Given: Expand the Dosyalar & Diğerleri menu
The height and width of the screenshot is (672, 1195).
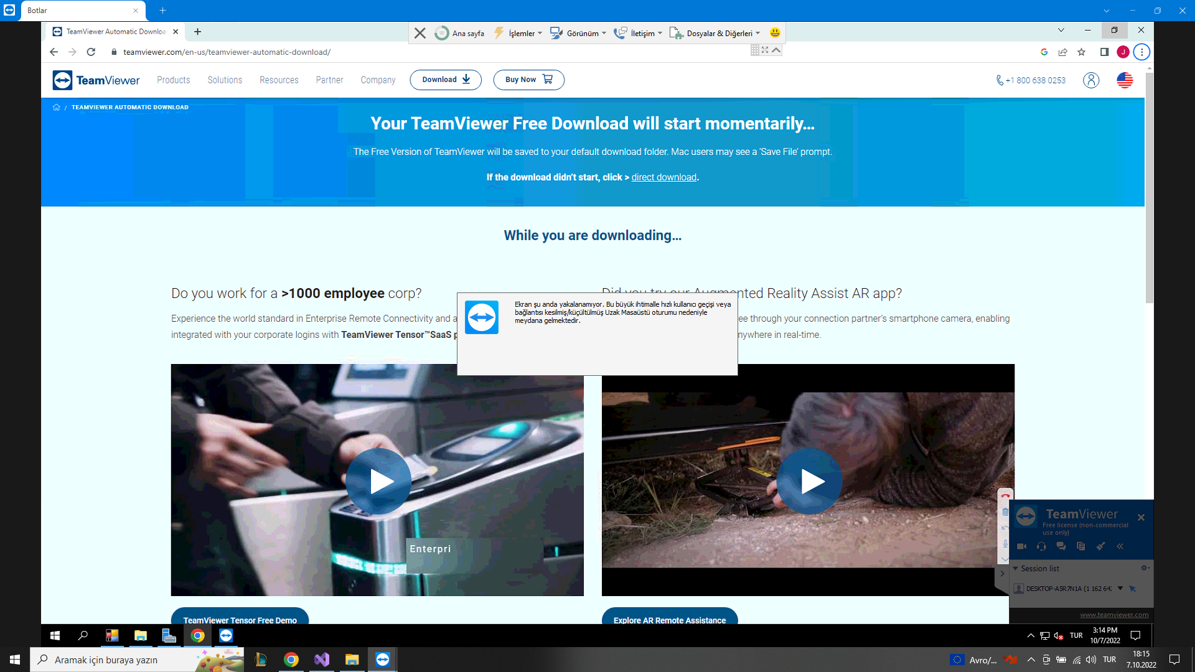Looking at the screenshot, I should 715,33.
